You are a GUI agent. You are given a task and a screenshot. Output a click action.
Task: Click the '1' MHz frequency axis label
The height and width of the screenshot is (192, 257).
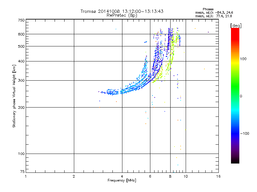click(x=26, y=176)
